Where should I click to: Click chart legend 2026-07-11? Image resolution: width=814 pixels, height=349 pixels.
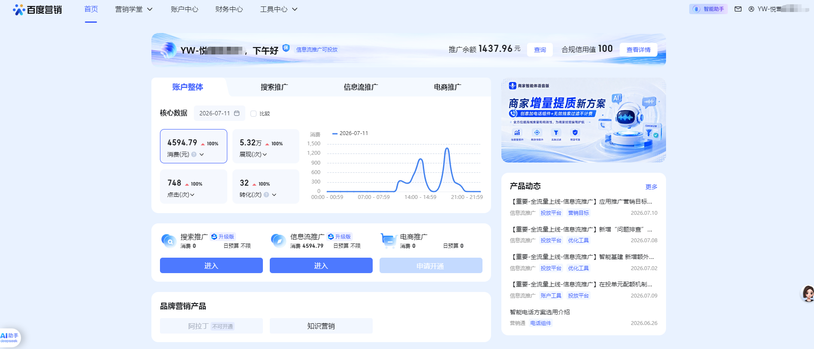pyautogui.click(x=350, y=133)
